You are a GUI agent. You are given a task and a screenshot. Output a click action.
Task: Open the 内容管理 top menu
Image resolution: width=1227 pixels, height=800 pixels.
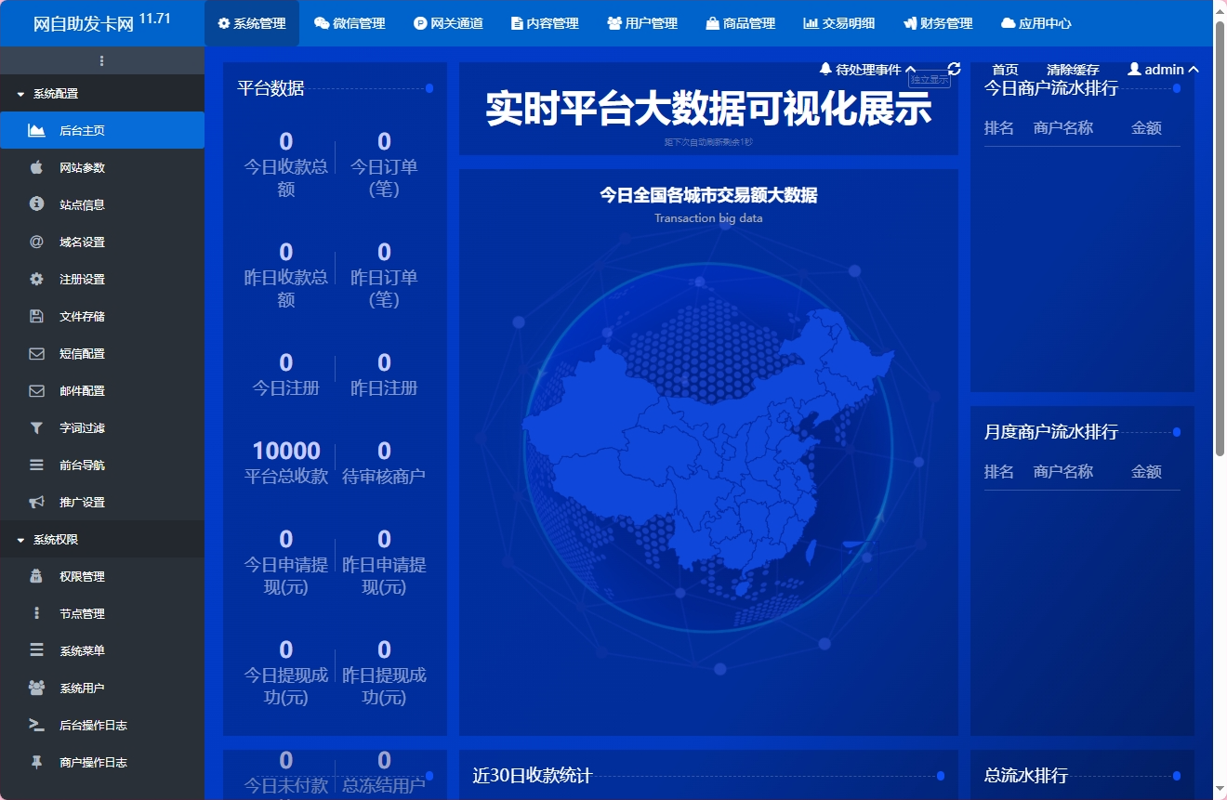pyautogui.click(x=545, y=23)
